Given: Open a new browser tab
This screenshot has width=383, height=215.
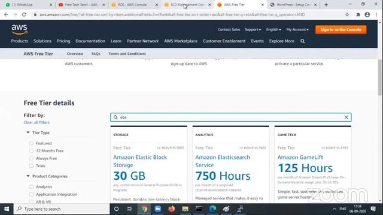Looking at the screenshot, I should [x=326, y=5].
